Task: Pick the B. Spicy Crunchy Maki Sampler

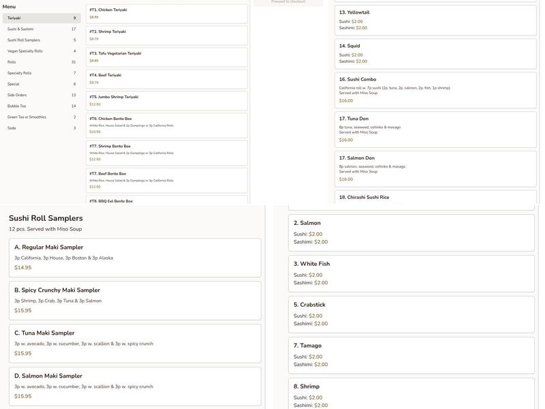Action: (x=135, y=300)
